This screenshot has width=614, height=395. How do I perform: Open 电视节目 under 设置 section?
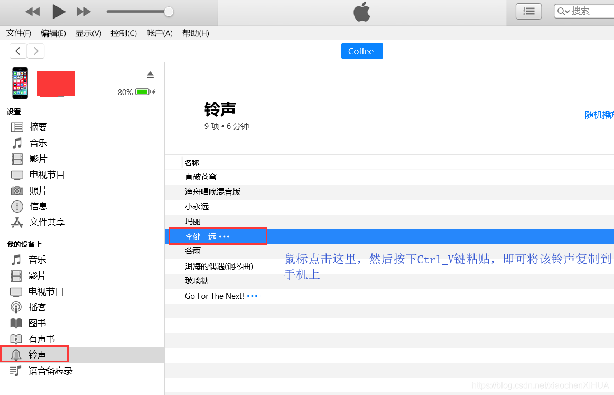(x=47, y=175)
